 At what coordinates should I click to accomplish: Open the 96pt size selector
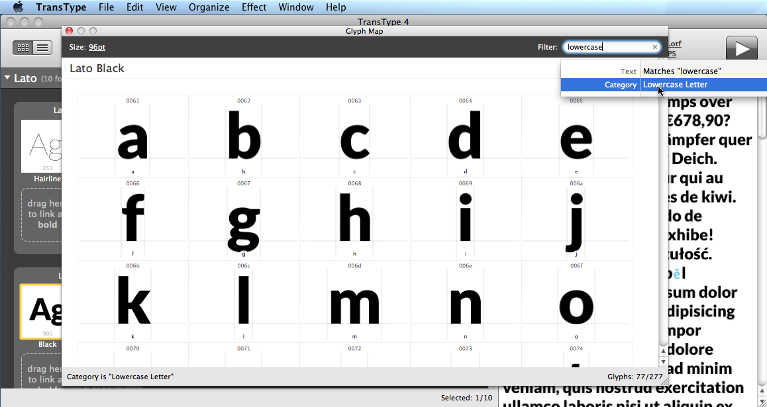tap(97, 47)
